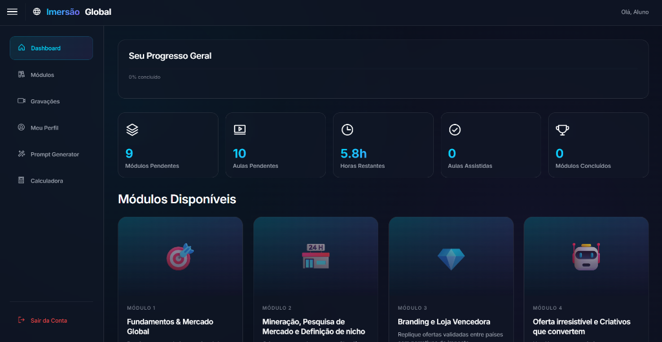662x342 pixels.
Task: Click the Gravações video camera icon
Action: click(x=21, y=101)
